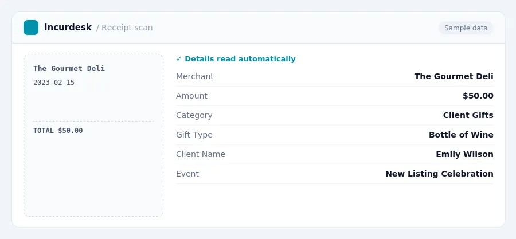Click the Amount field label
The height and width of the screenshot is (239, 516).
(191, 96)
